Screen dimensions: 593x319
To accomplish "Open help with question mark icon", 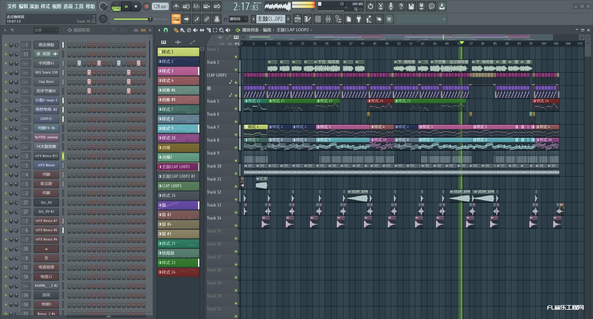I will (401, 6).
